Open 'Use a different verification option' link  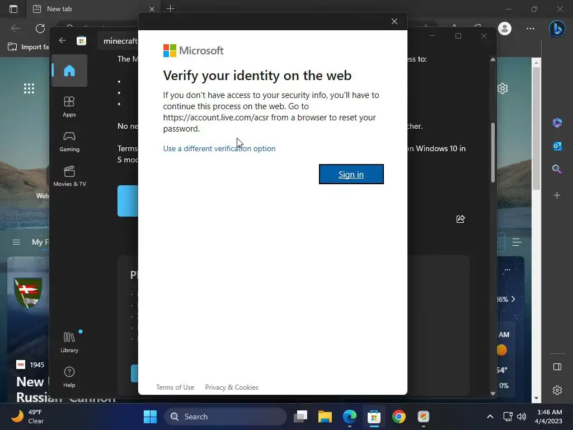pyautogui.click(x=219, y=148)
